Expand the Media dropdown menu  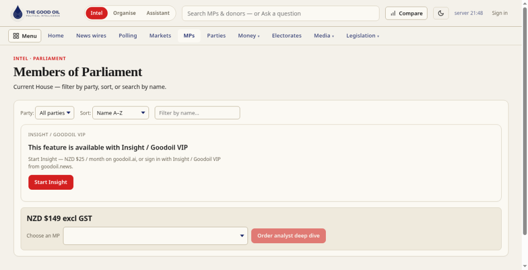(324, 35)
